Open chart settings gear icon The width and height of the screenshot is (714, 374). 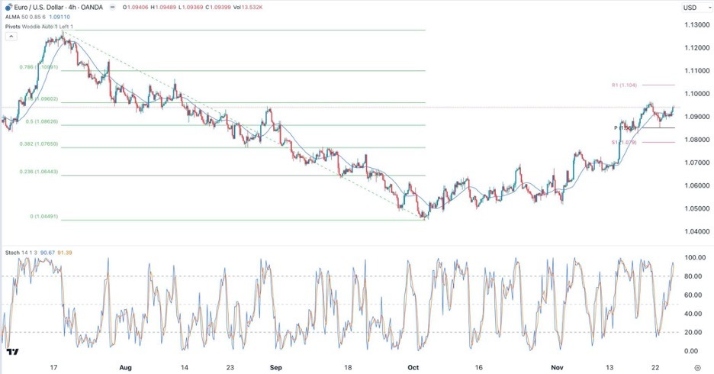[696, 368]
